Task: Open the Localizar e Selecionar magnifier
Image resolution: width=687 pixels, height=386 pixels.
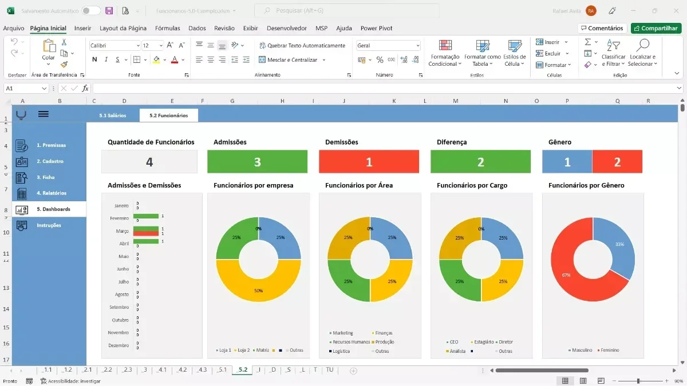Action: pyautogui.click(x=643, y=46)
